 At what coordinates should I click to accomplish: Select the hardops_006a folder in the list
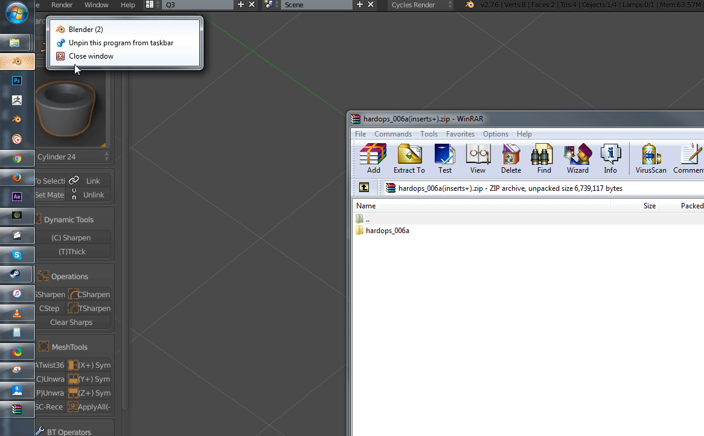pos(387,231)
